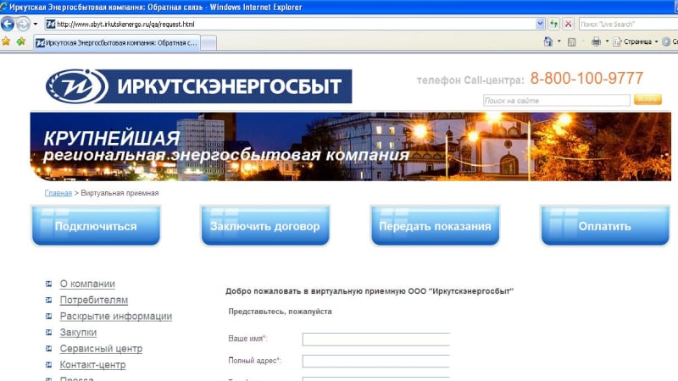Click the Stop loading red X icon

(x=569, y=24)
